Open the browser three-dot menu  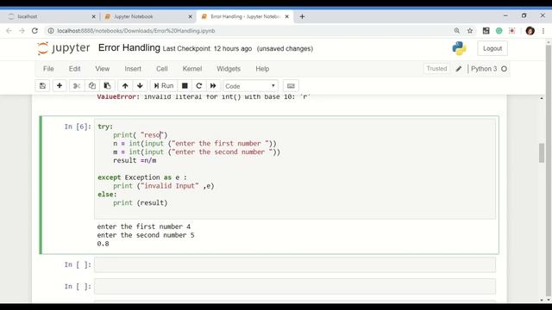pyautogui.click(x=543, y=31)
